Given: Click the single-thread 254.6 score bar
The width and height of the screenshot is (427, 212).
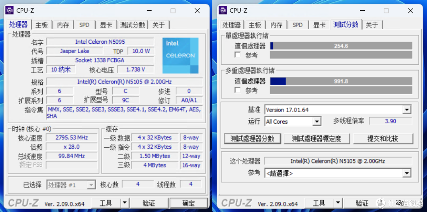Looking at the screenshot, I should 341,46.
